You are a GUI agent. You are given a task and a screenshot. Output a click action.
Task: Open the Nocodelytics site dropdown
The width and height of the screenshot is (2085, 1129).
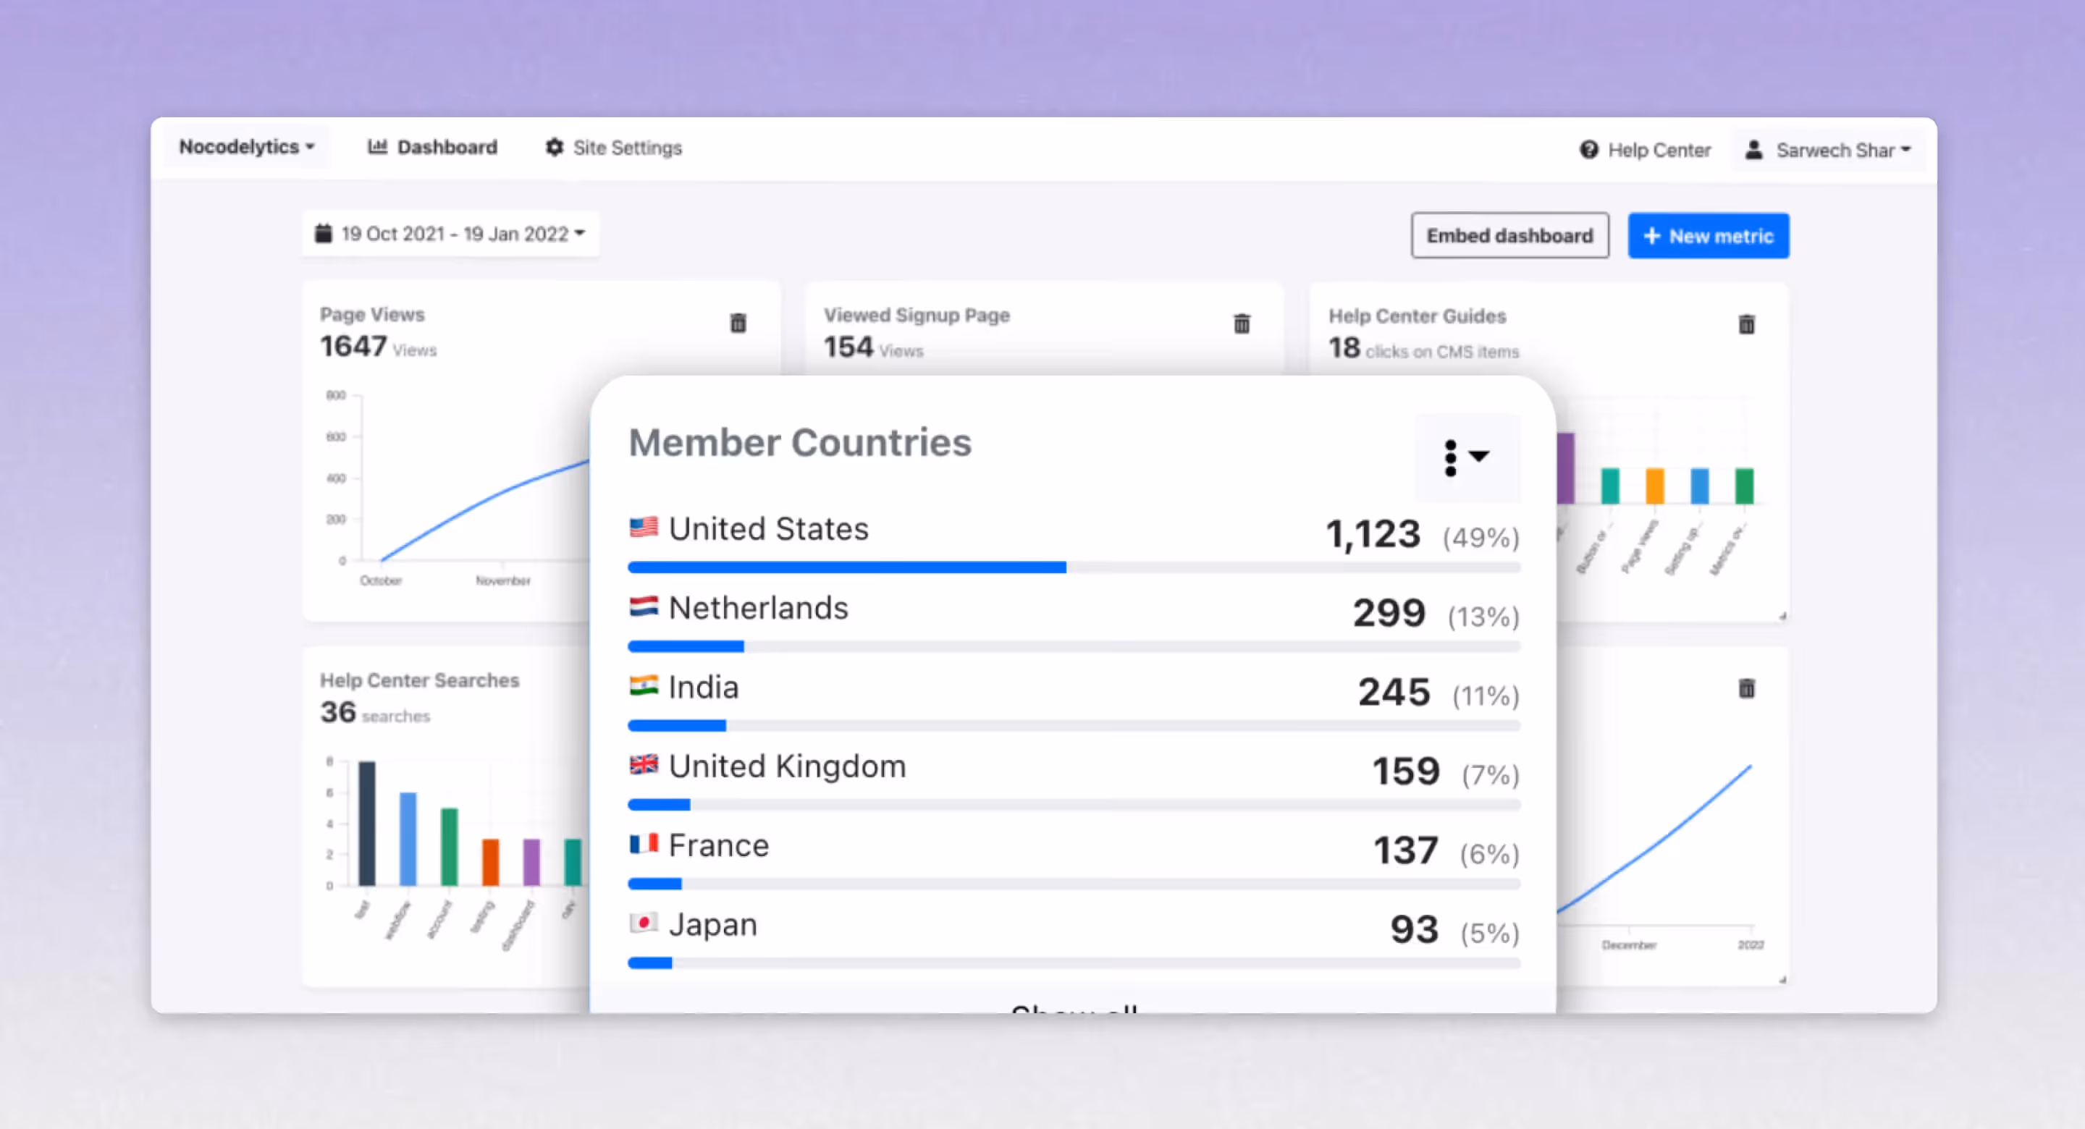(247, 148)
